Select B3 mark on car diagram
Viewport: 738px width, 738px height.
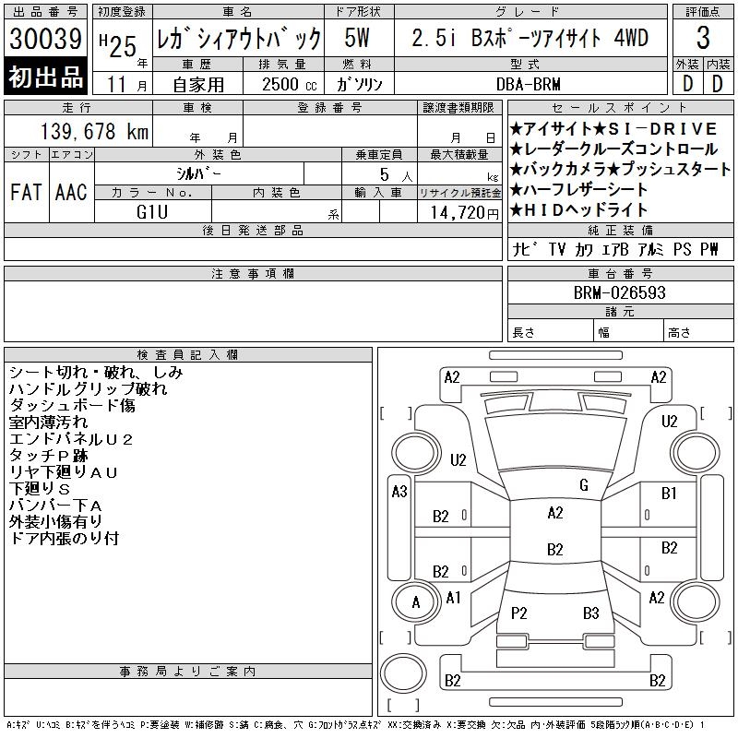pyautogui.click(x=590, y=613)
